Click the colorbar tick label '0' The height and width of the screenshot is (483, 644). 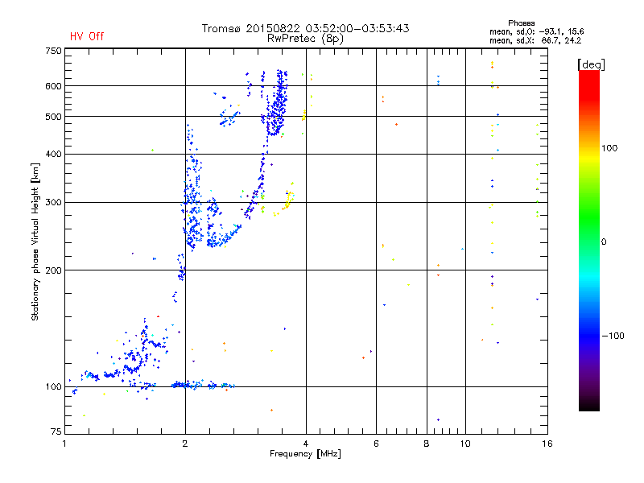click(x=604, y=242)
